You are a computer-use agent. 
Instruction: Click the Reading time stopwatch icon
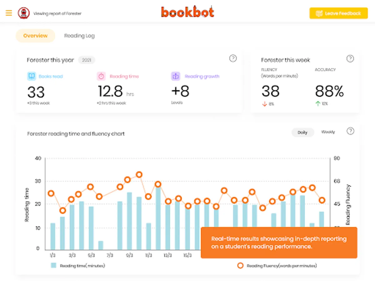pyautogui.click(x=101, y=76)
